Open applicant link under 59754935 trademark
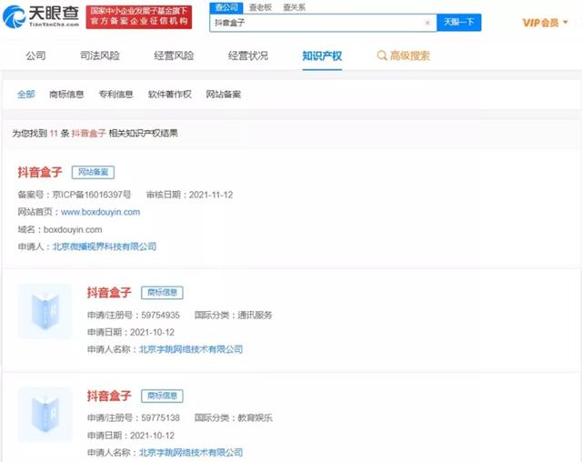Image resolution: width=582 pixels, height=462 pixels. coord(191,349)
